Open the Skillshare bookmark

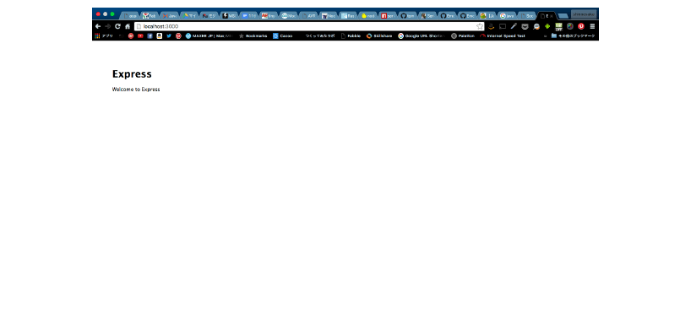pyautogui.click(x=379, y=36)
